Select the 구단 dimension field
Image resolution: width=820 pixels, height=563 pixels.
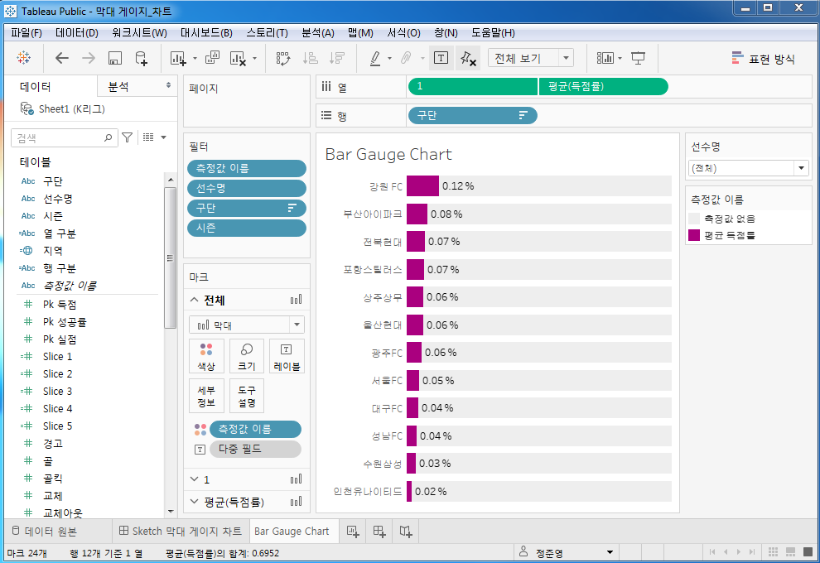pyautogui.click(x=53, y=181)
